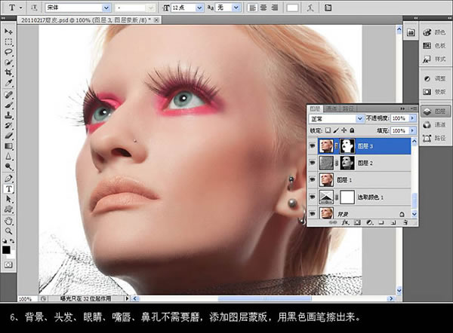Select the Move tool
This screenshot has height=333, width=453.
[8, 31]
